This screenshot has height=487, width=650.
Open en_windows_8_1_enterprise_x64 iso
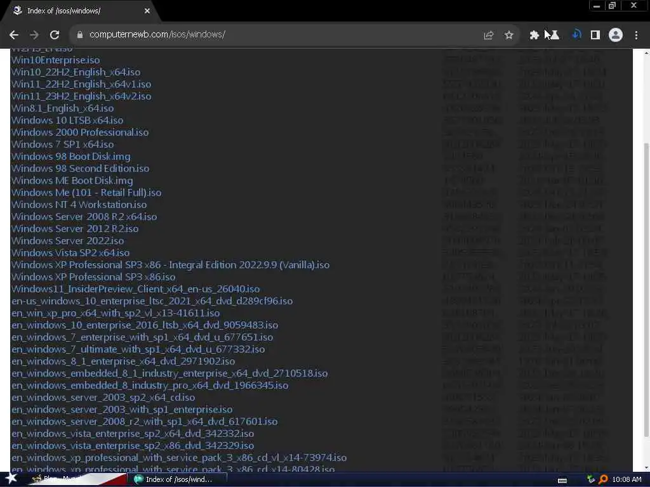(123, 361)
